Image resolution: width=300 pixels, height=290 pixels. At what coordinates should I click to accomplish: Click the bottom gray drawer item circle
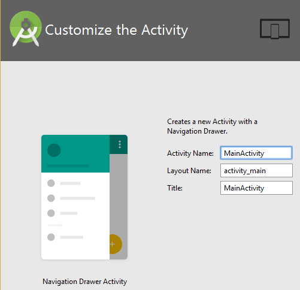click(51, 237)
